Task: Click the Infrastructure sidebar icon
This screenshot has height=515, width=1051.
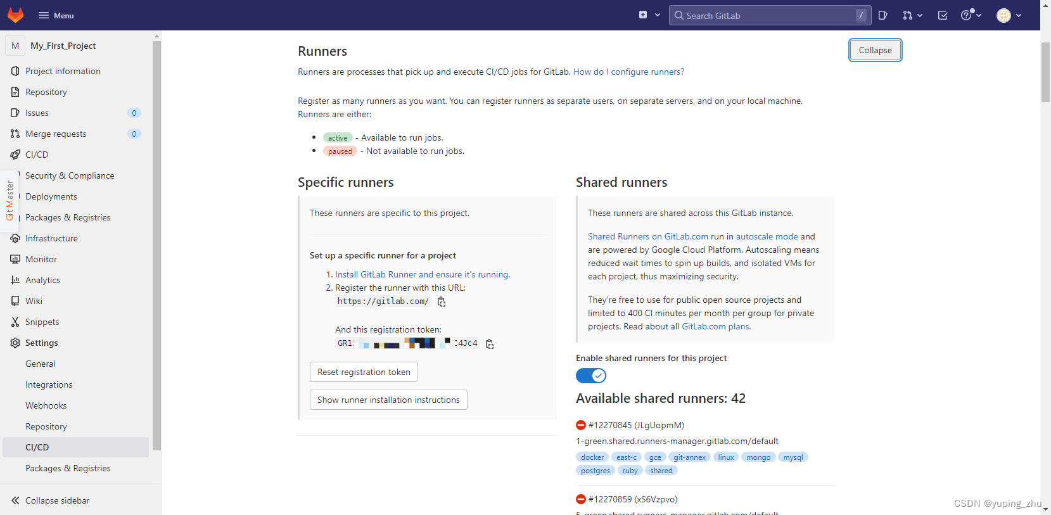Action: pos(15,238)
